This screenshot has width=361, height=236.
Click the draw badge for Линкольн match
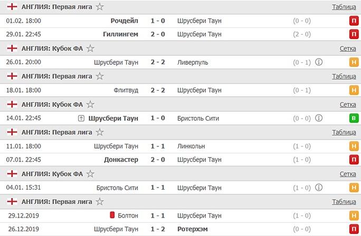click(353, 146)
